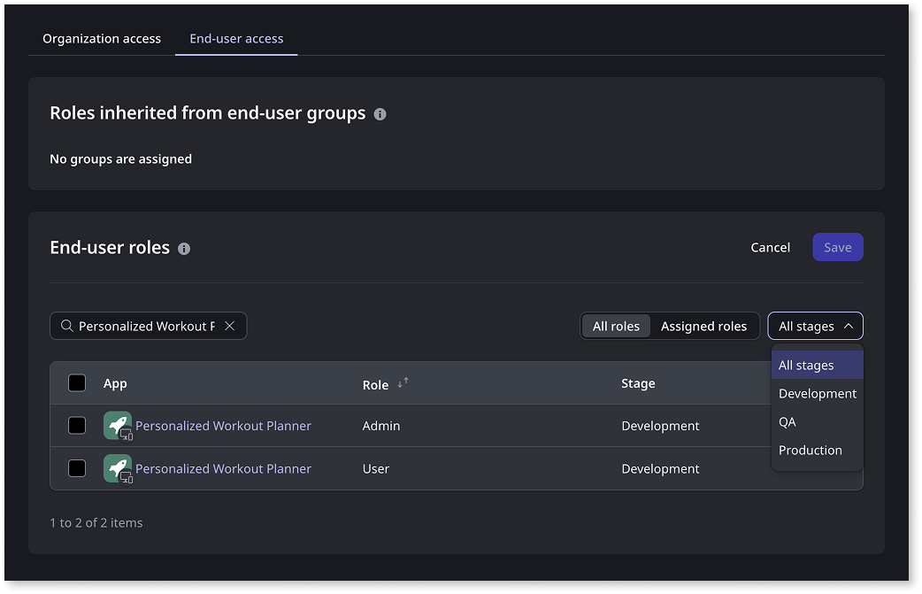Click the rocket app icon in Admin row
Viewport: 922px width, 594px height.
coord(118,425)
